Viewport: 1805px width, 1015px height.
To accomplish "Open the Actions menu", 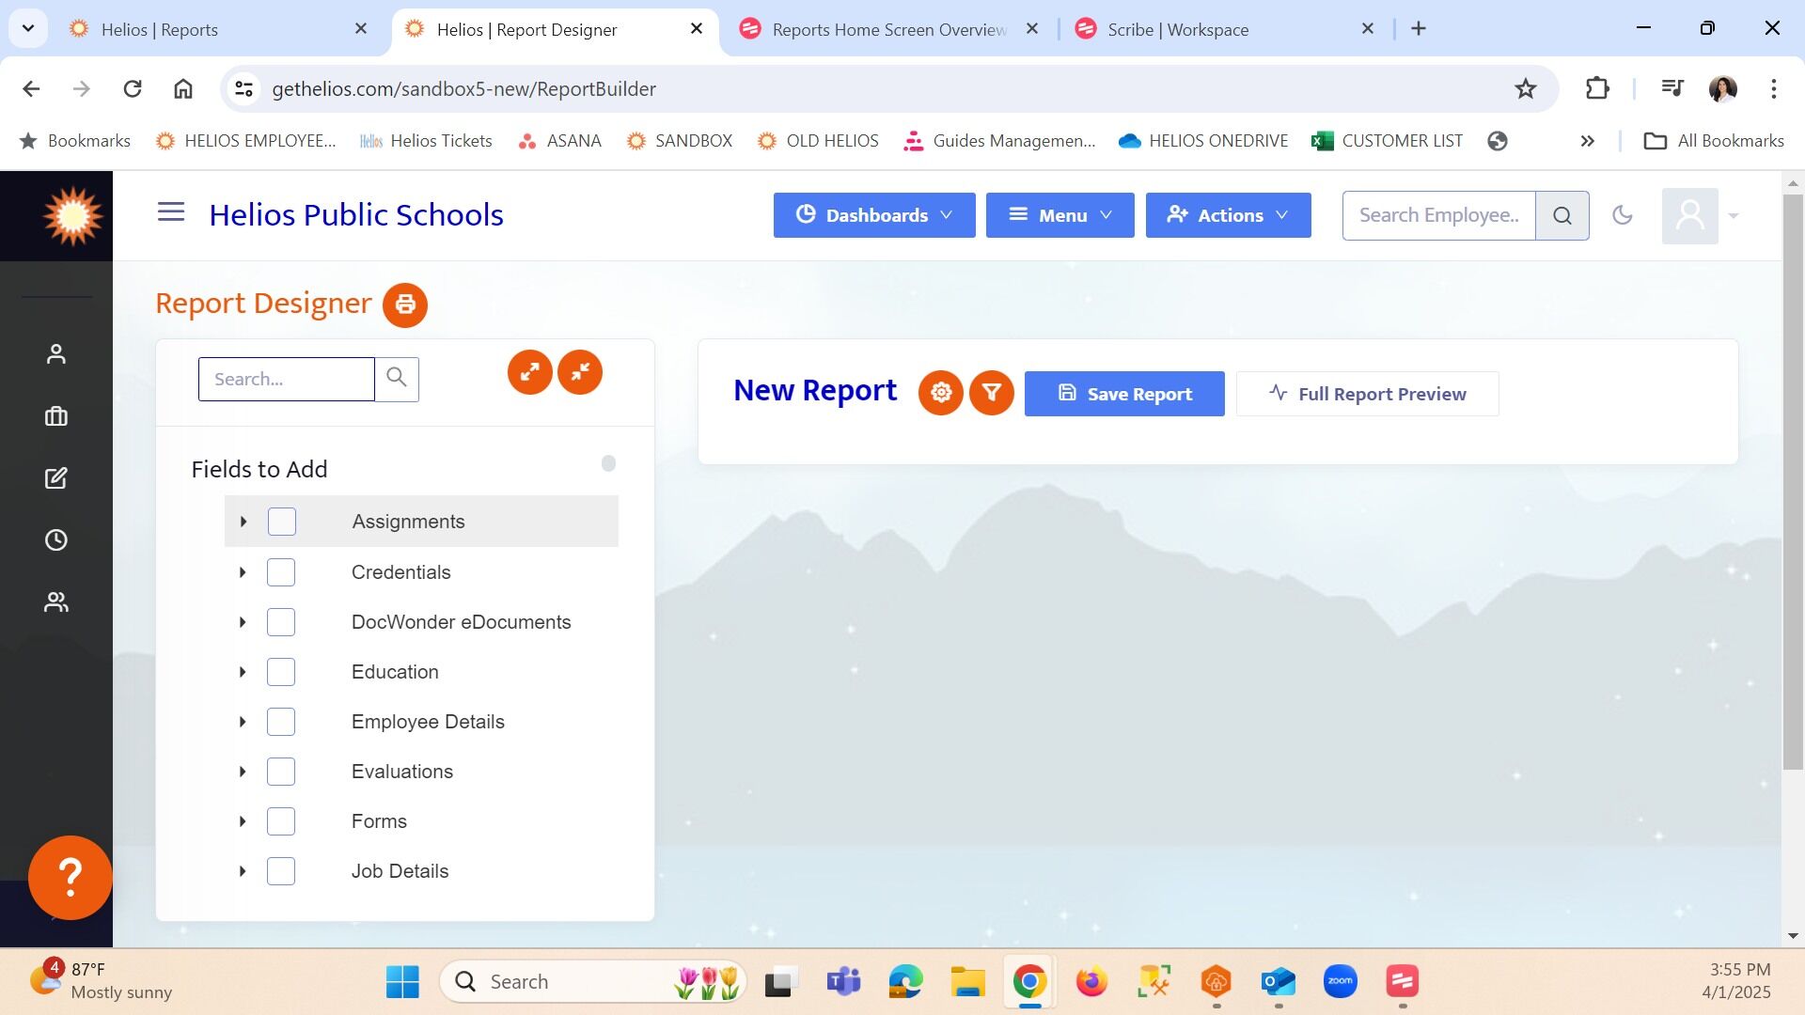I will coord(1228,215).
